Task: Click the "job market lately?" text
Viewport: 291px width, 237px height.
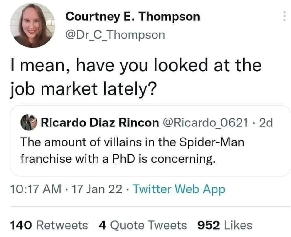Action: pos(83,90)
